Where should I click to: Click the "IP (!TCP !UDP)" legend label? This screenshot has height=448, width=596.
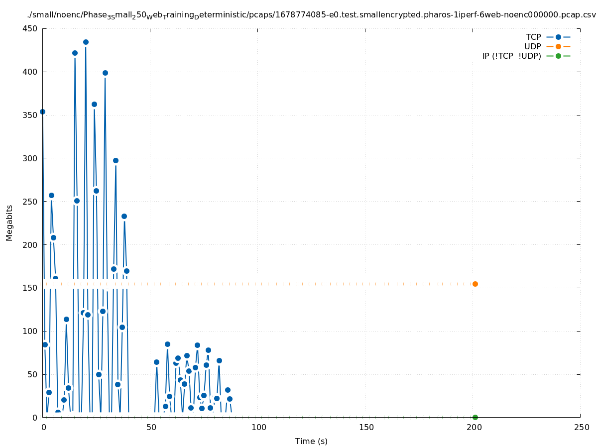(511, 56)
